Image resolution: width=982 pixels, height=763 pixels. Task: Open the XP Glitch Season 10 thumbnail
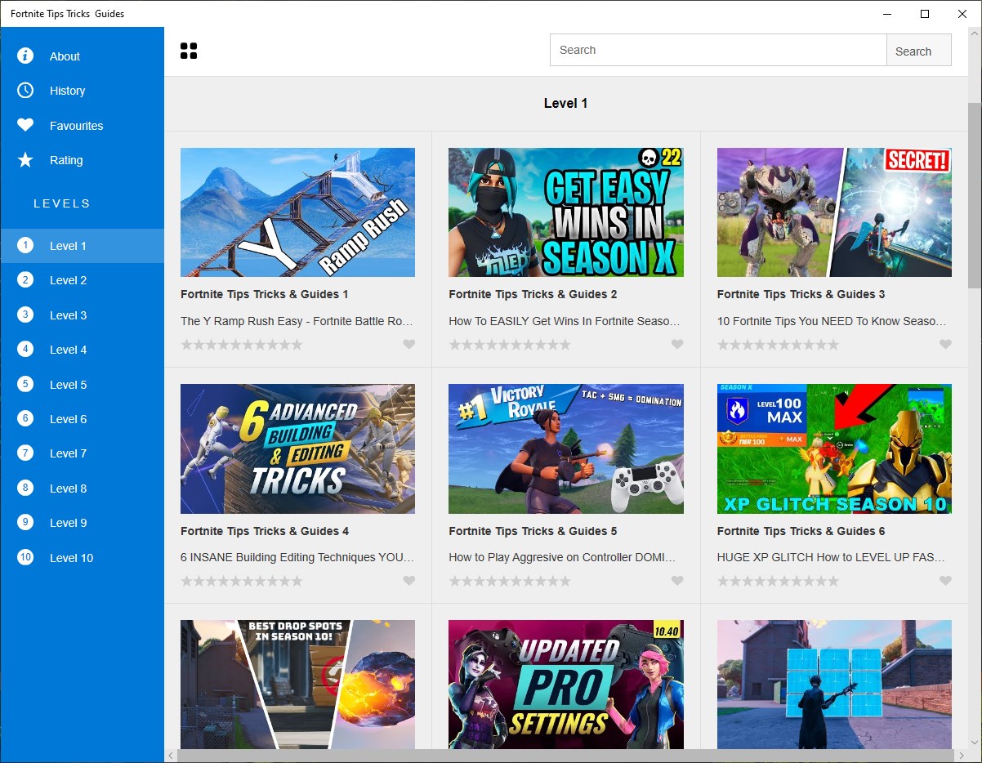click(x=834, y=448)
